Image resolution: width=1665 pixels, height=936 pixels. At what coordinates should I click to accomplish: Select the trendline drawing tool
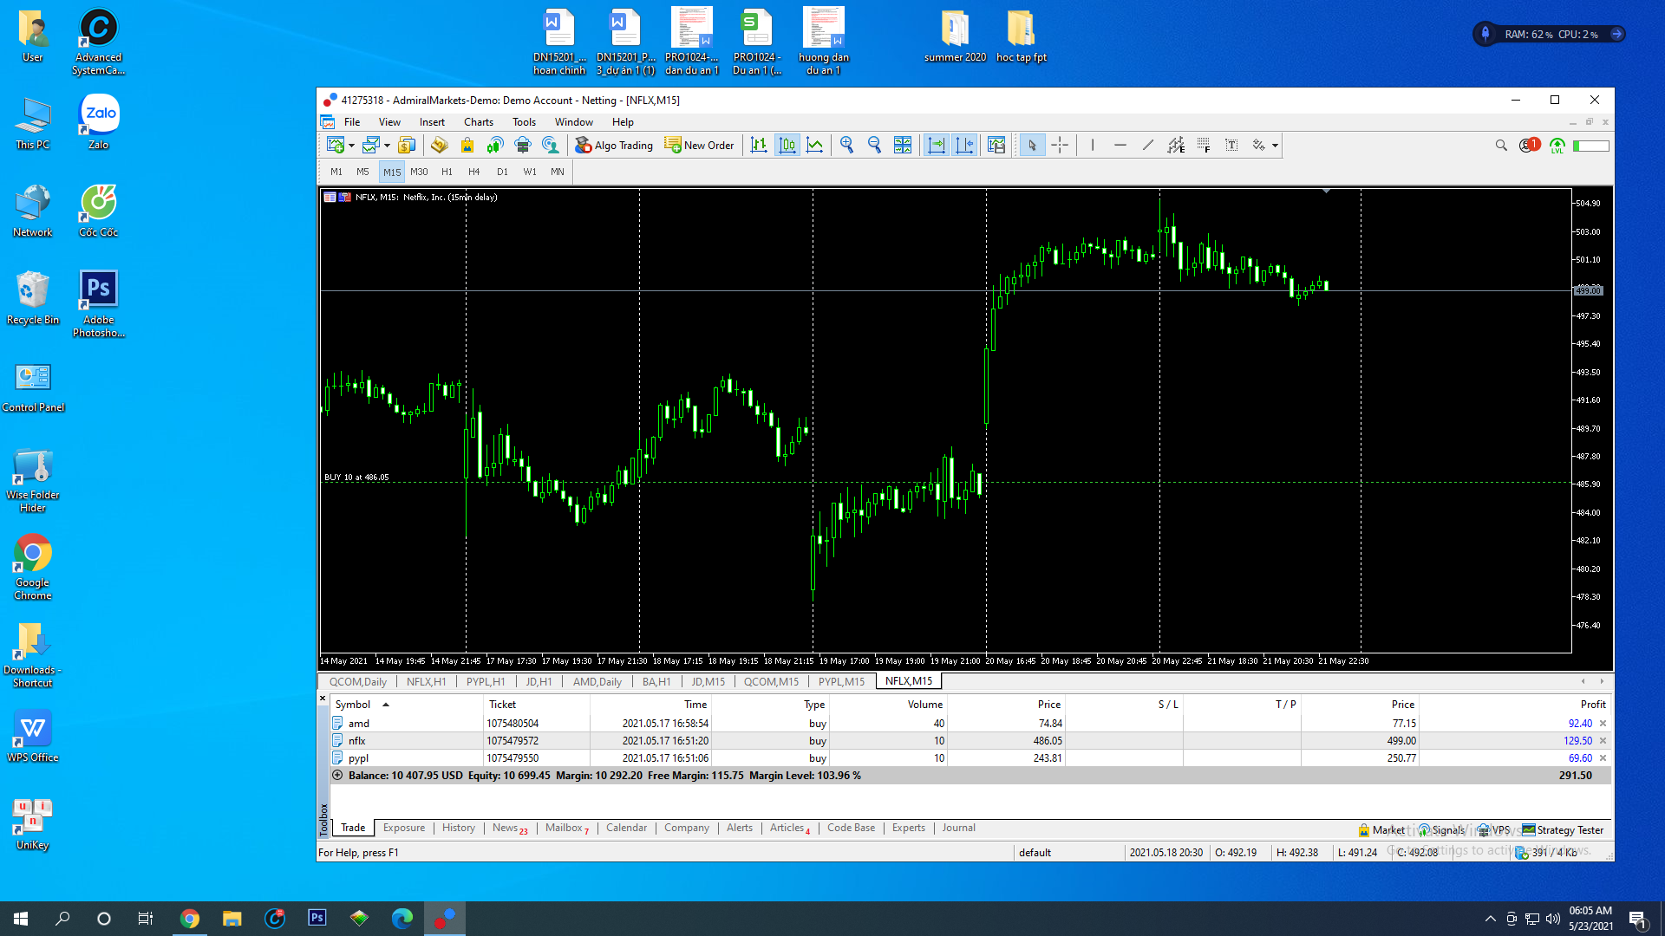point(1148,146)
